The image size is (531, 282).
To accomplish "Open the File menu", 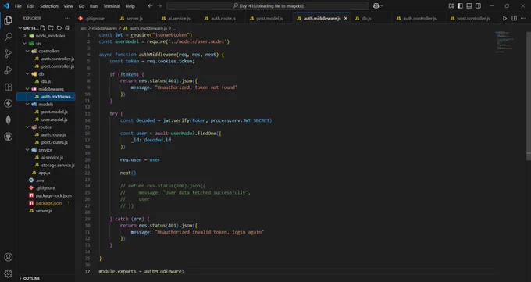I will tap(18, 5).
